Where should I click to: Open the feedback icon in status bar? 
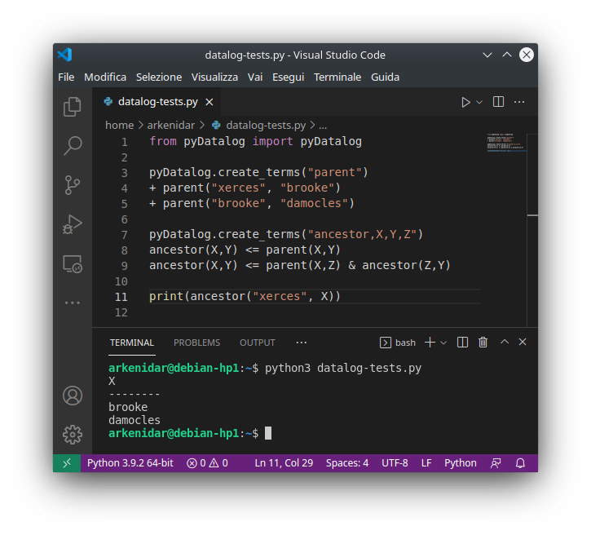pyautogui.click(x=496, y=463)
